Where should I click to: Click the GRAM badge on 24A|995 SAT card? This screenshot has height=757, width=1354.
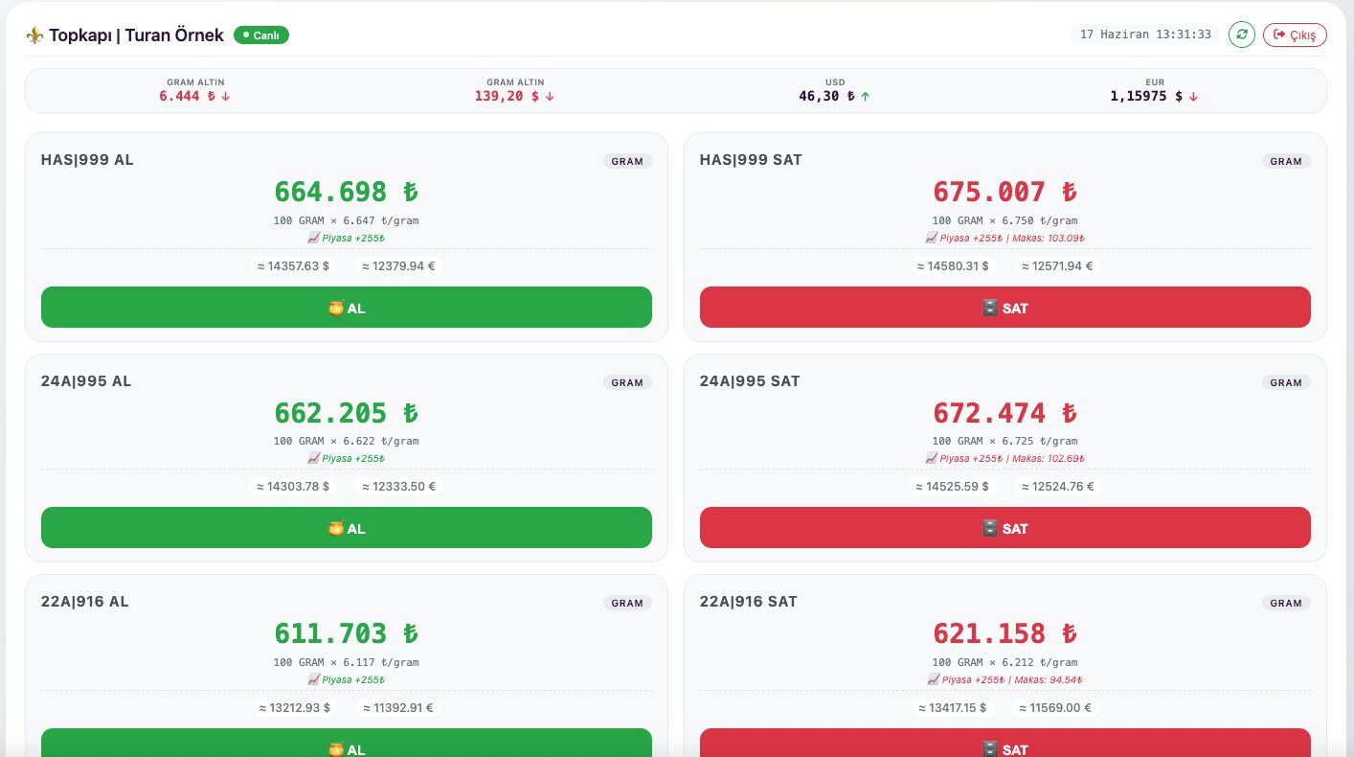click(x=1286, y=382)
